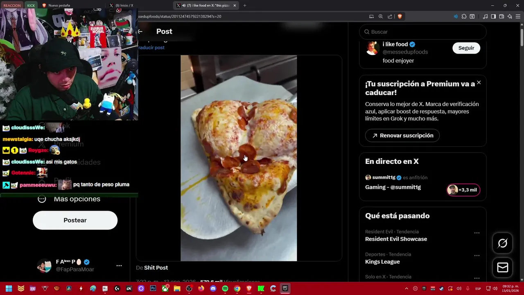
Task: Open Steam icon in system tray
Action: (441, 288)
